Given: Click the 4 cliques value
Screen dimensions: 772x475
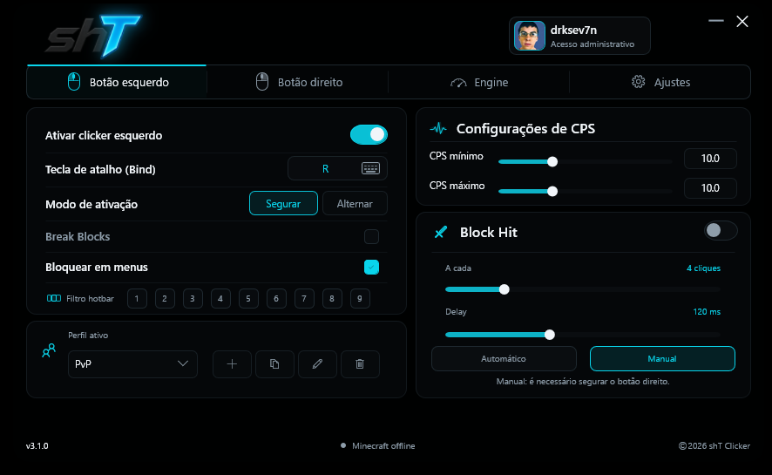Looking at the screenshot, I should tap(703, 268).
